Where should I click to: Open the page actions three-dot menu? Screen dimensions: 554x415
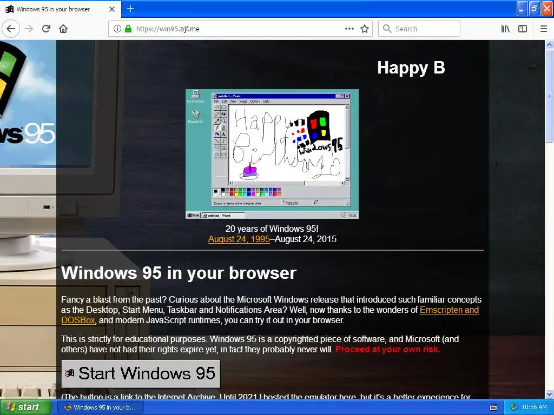(x=349, y=29)
